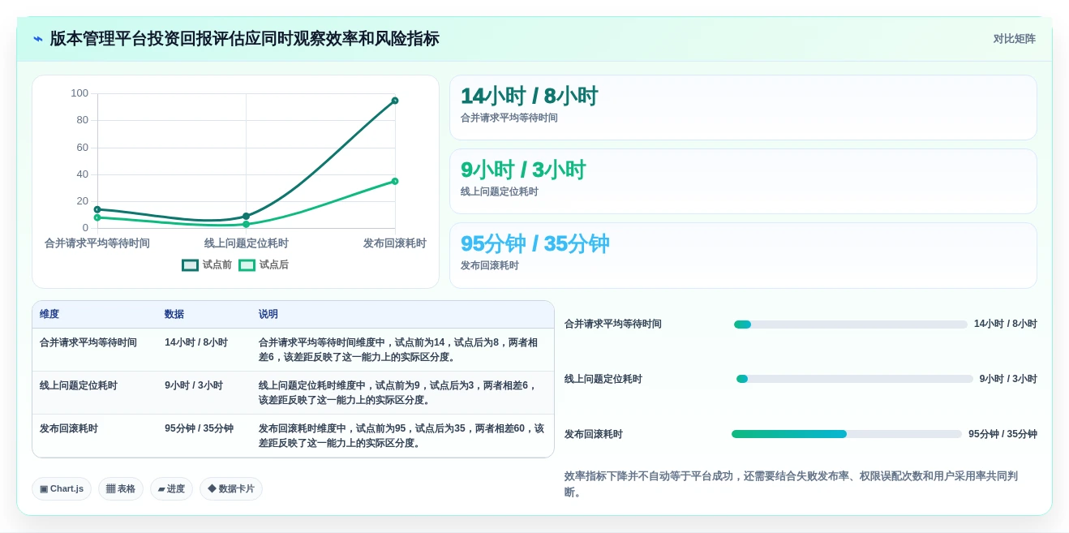This screenshot has height=533, width=1069.
Task: Click the 线上问题定位耗时 label under the 9小时 card
Action: (500, 192)
